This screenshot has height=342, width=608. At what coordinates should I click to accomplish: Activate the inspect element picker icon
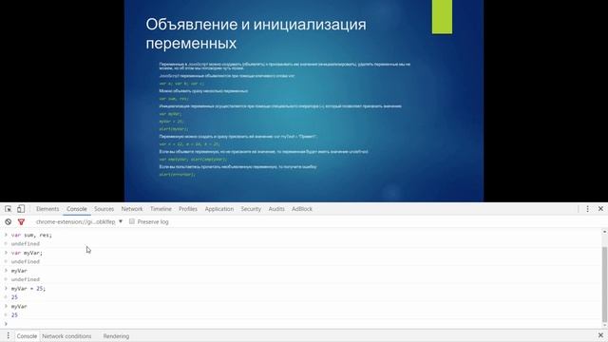[x=9, y=209]
